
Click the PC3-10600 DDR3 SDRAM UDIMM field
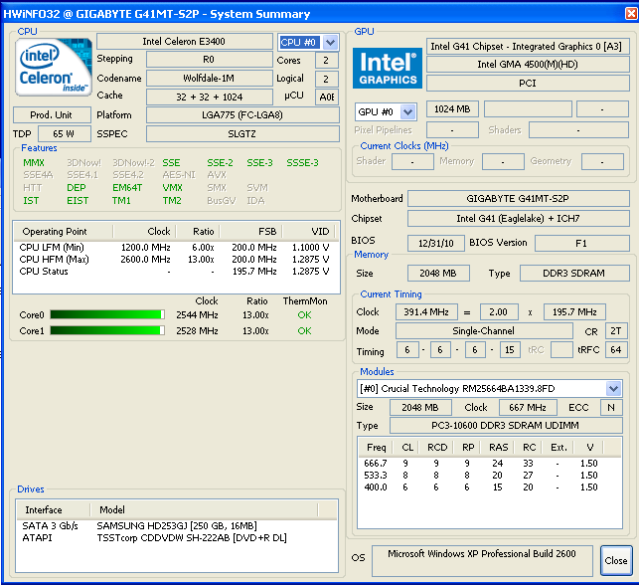coord(506,426)
